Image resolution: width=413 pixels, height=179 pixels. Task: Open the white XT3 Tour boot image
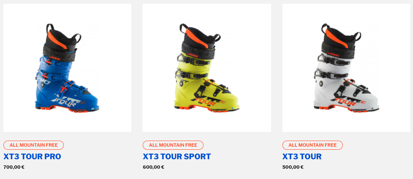click(346, 68)
